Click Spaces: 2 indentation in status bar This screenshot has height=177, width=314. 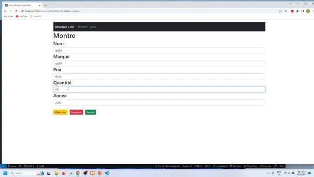[x=187, y=166]
